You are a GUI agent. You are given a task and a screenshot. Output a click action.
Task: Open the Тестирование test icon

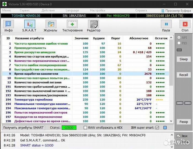pyautogui.click(x=72, y=24)
